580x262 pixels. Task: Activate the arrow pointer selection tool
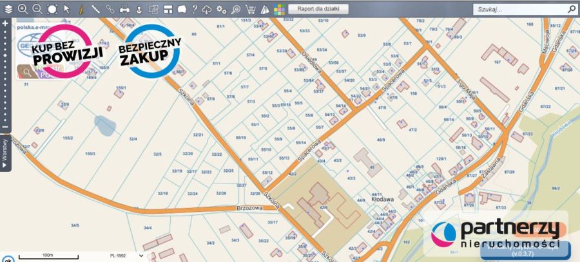point(66,9)
